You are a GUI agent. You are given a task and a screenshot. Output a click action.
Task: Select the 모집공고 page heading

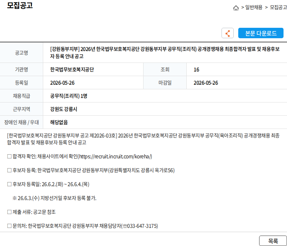coord(20,5)
